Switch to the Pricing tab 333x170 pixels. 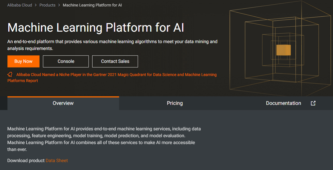[x=174, y=103]
